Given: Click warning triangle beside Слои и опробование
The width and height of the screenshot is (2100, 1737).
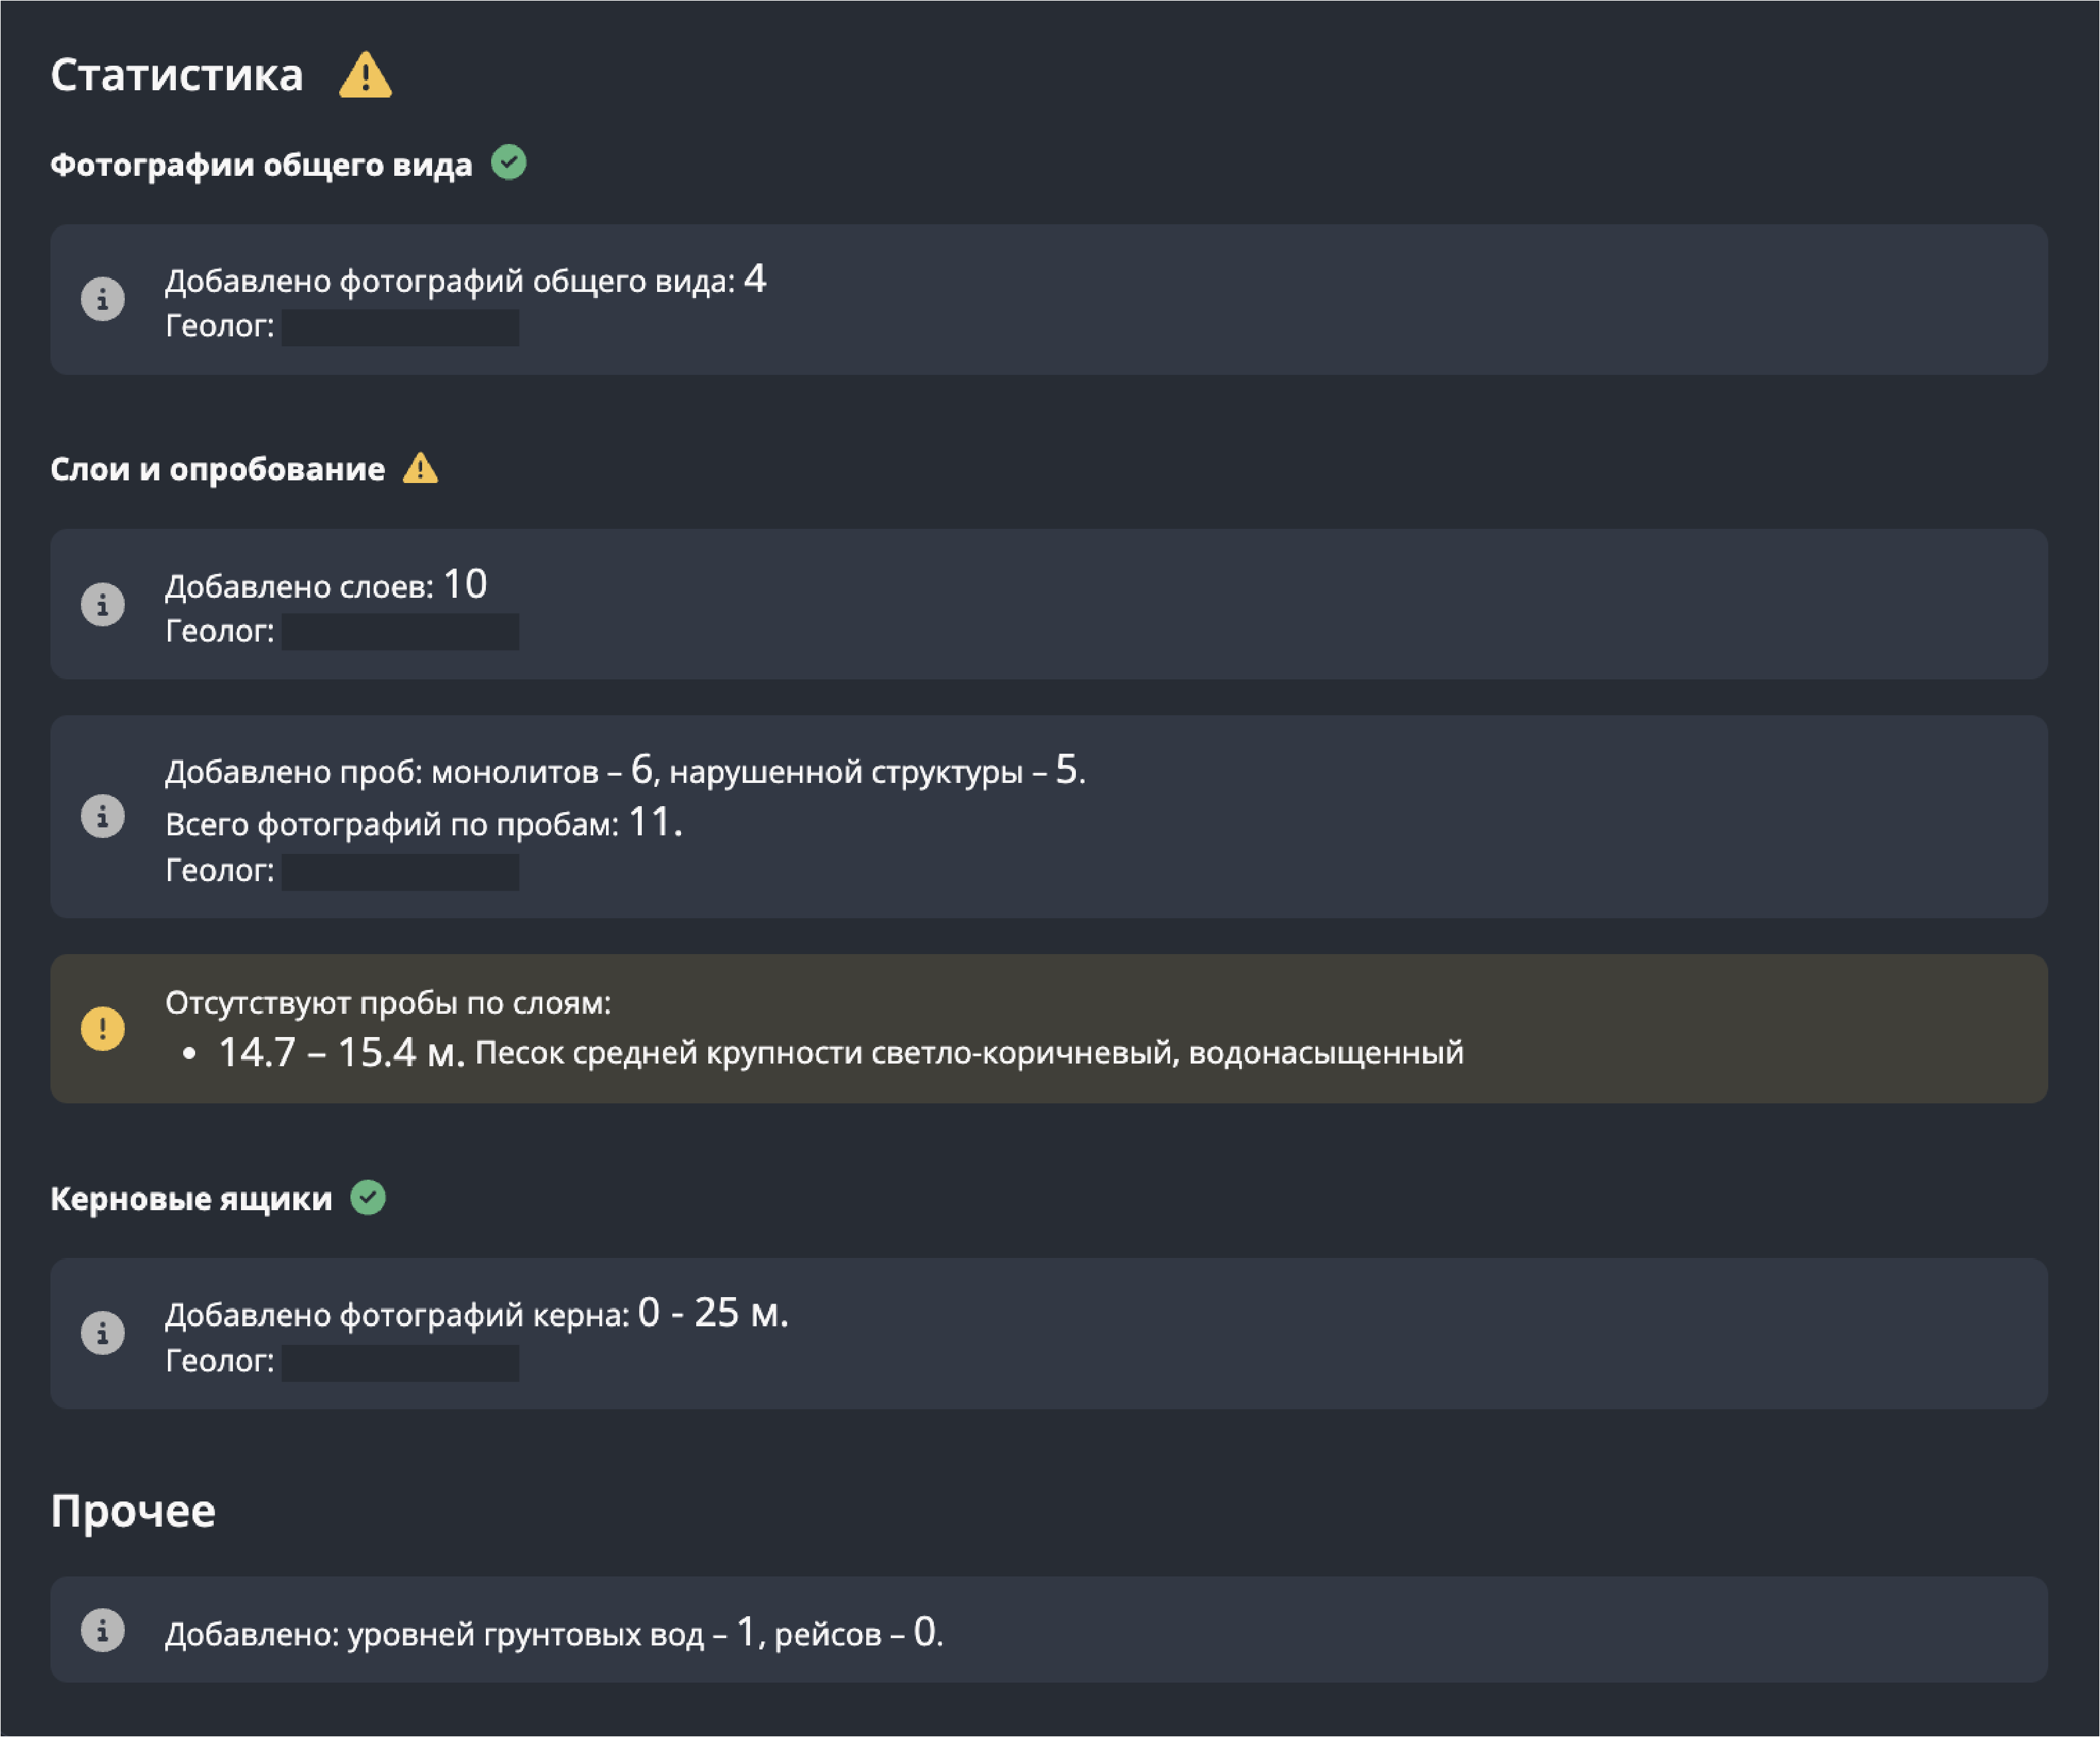Looking at the screenshot, I should [x=420, y=468].
